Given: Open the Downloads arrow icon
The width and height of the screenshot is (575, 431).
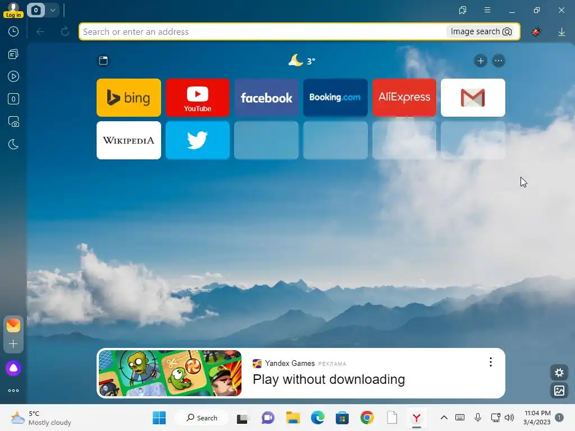Looking at the screenshot, I should (562, 32).
